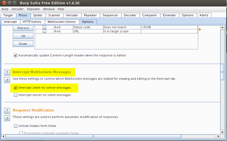Open the Burp menu
This screenshot has width=227, height=141.
(x=5, y=9)
